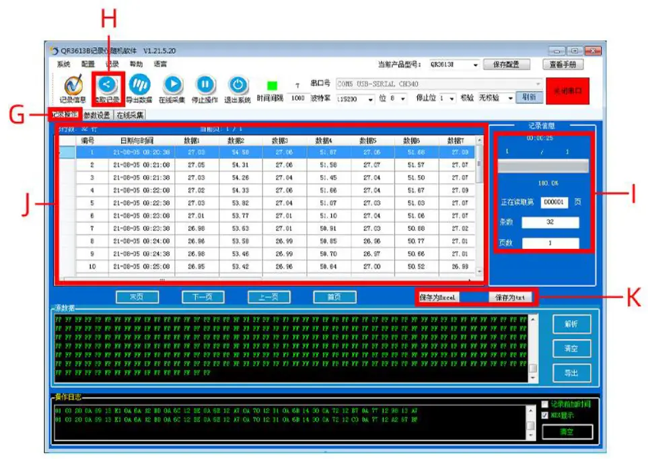This screenshot has height=459, width=648.
Task: Click the 保存配置 button
Action: 506,65
